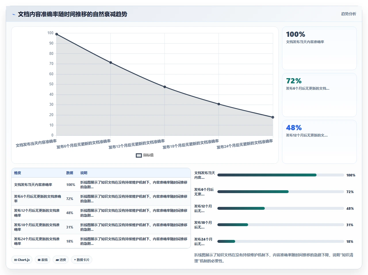
Task: Select the 文档发布当天内容准确率 table row
Action: [101, 184]
